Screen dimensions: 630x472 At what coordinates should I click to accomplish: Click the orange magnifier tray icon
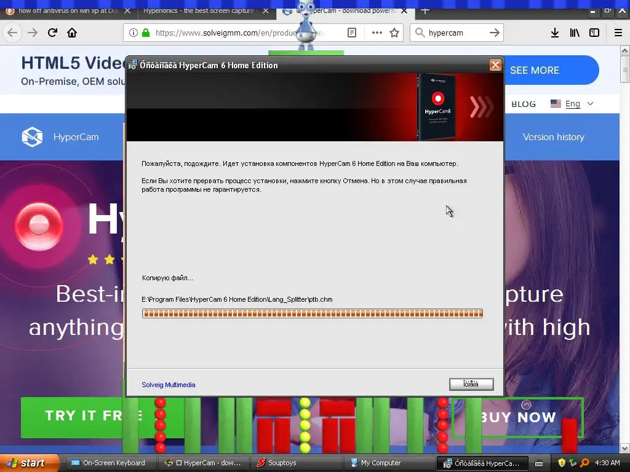(584, 463)
